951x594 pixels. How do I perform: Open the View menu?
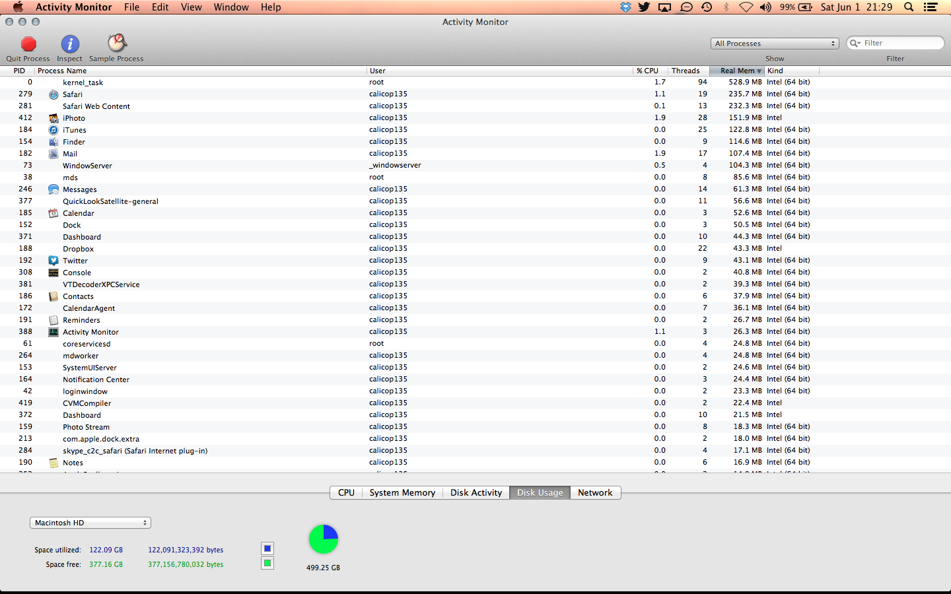tap(192, 7)
